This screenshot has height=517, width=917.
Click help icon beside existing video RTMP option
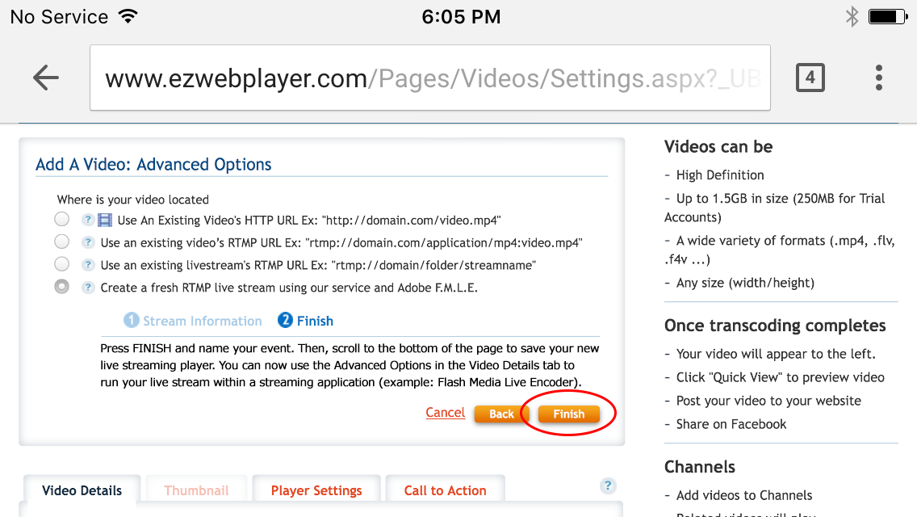pyautogui.click(x=88, y=242)
